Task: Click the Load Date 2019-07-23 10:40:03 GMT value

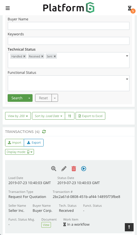Action: [x=29, y=183]
